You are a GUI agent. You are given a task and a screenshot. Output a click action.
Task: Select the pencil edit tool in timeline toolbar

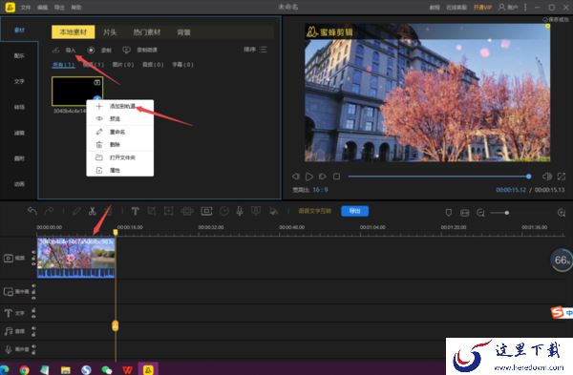(76, 211)
